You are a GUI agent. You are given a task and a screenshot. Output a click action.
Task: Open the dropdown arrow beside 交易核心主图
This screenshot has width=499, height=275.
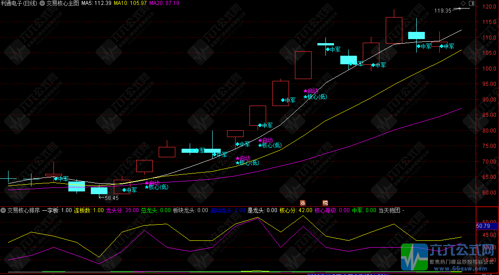click(x=42, y=4)
